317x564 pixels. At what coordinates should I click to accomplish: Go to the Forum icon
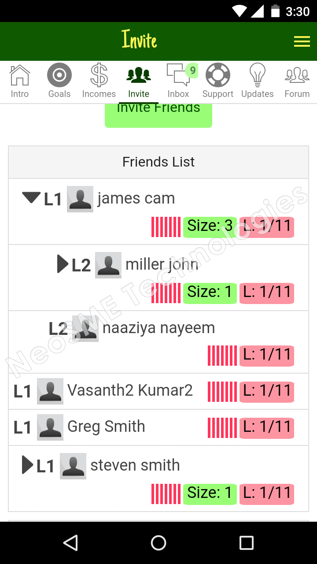[297, 75]
